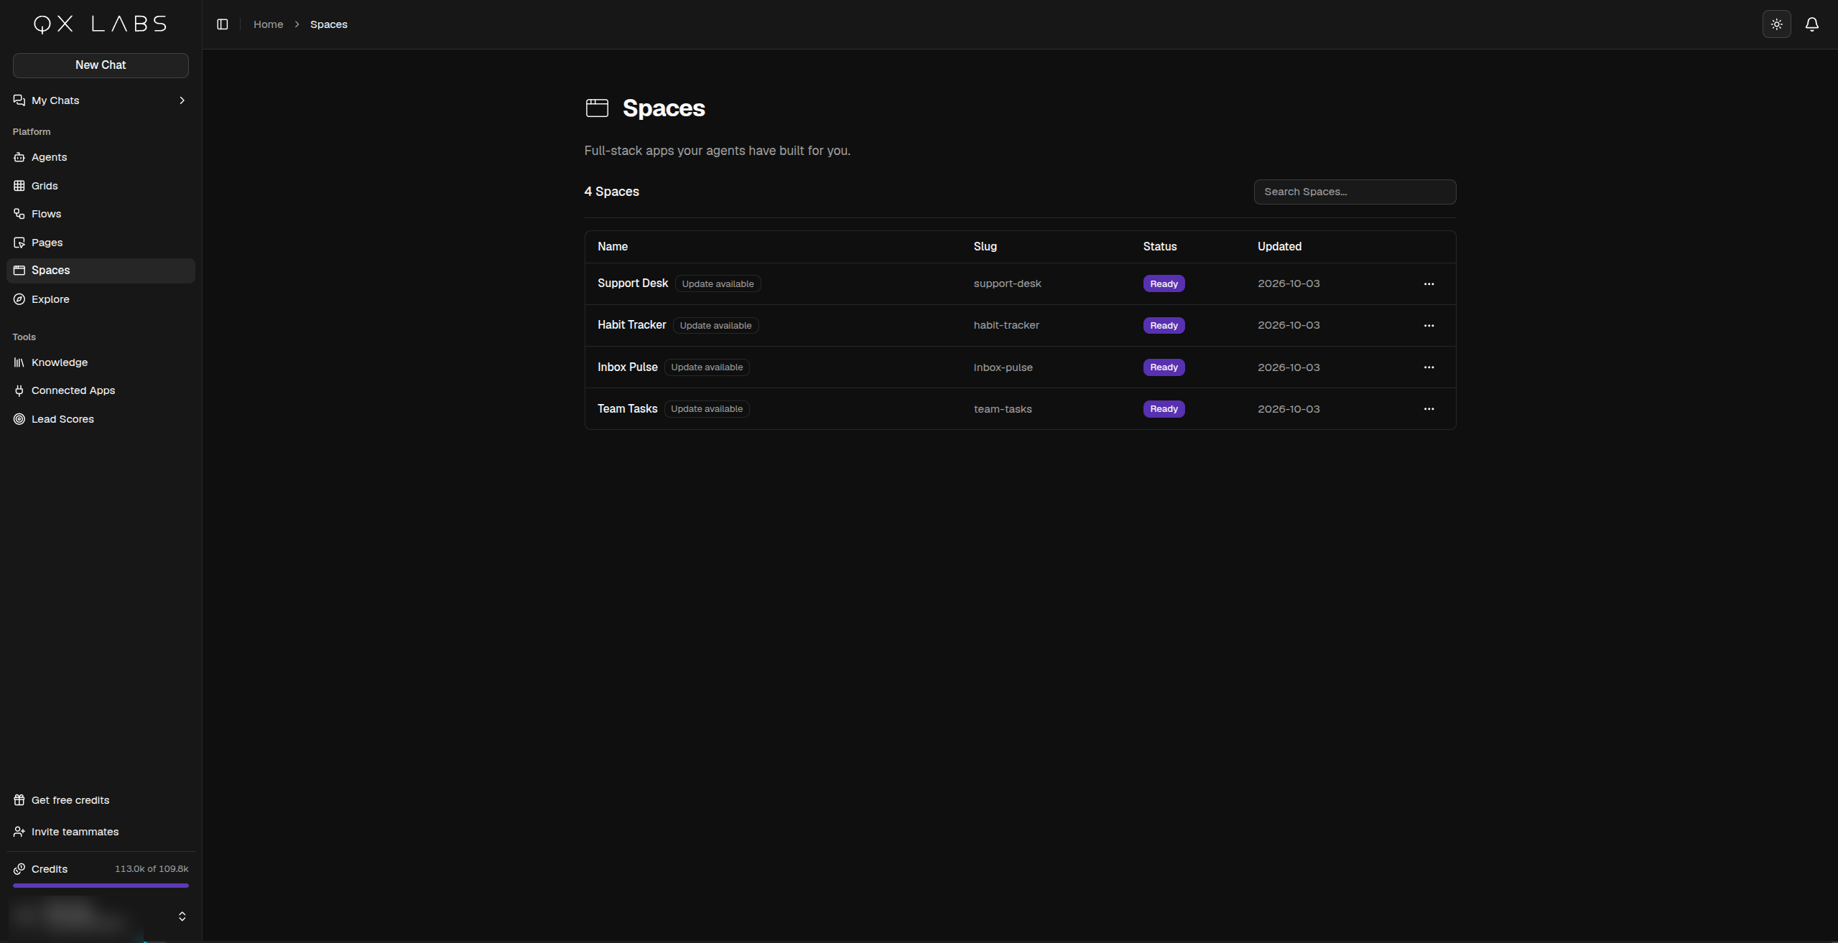Open more options for Support Desk
This screenshot has width=1838, height=943.
coord(1429,284)
